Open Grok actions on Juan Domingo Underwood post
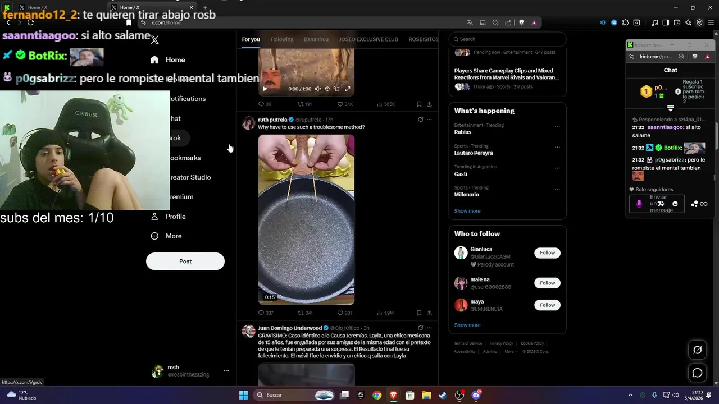Screen dimensions: 719x404 point(420,328)
